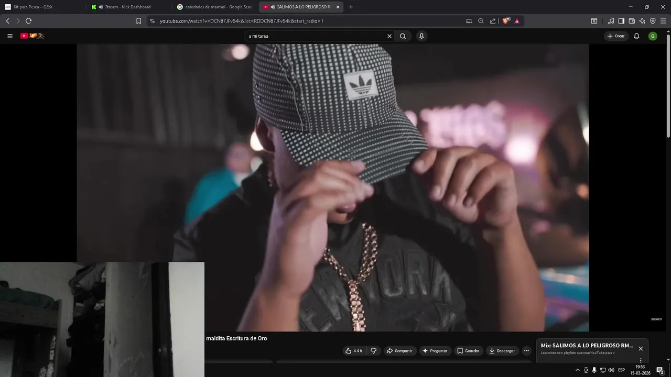Clear the YouTube search text
The height and width of the screenshot is (377, 671).
[x=389, y=36]
